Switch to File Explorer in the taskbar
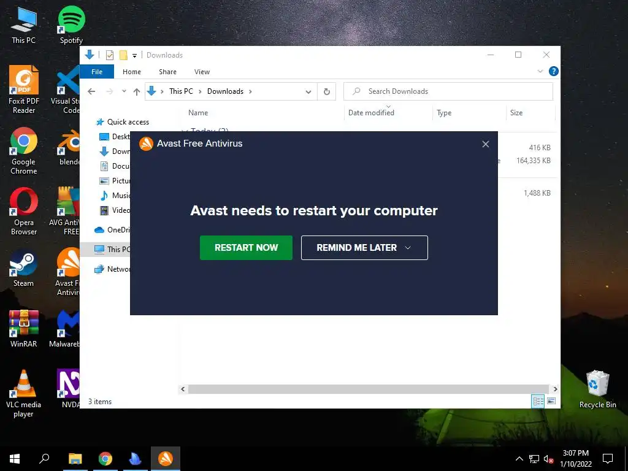Viewport: 628px width, 471px height. click(75, 459)
